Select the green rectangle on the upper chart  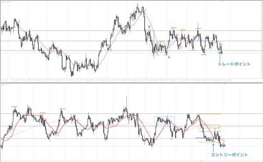(160, 49)
